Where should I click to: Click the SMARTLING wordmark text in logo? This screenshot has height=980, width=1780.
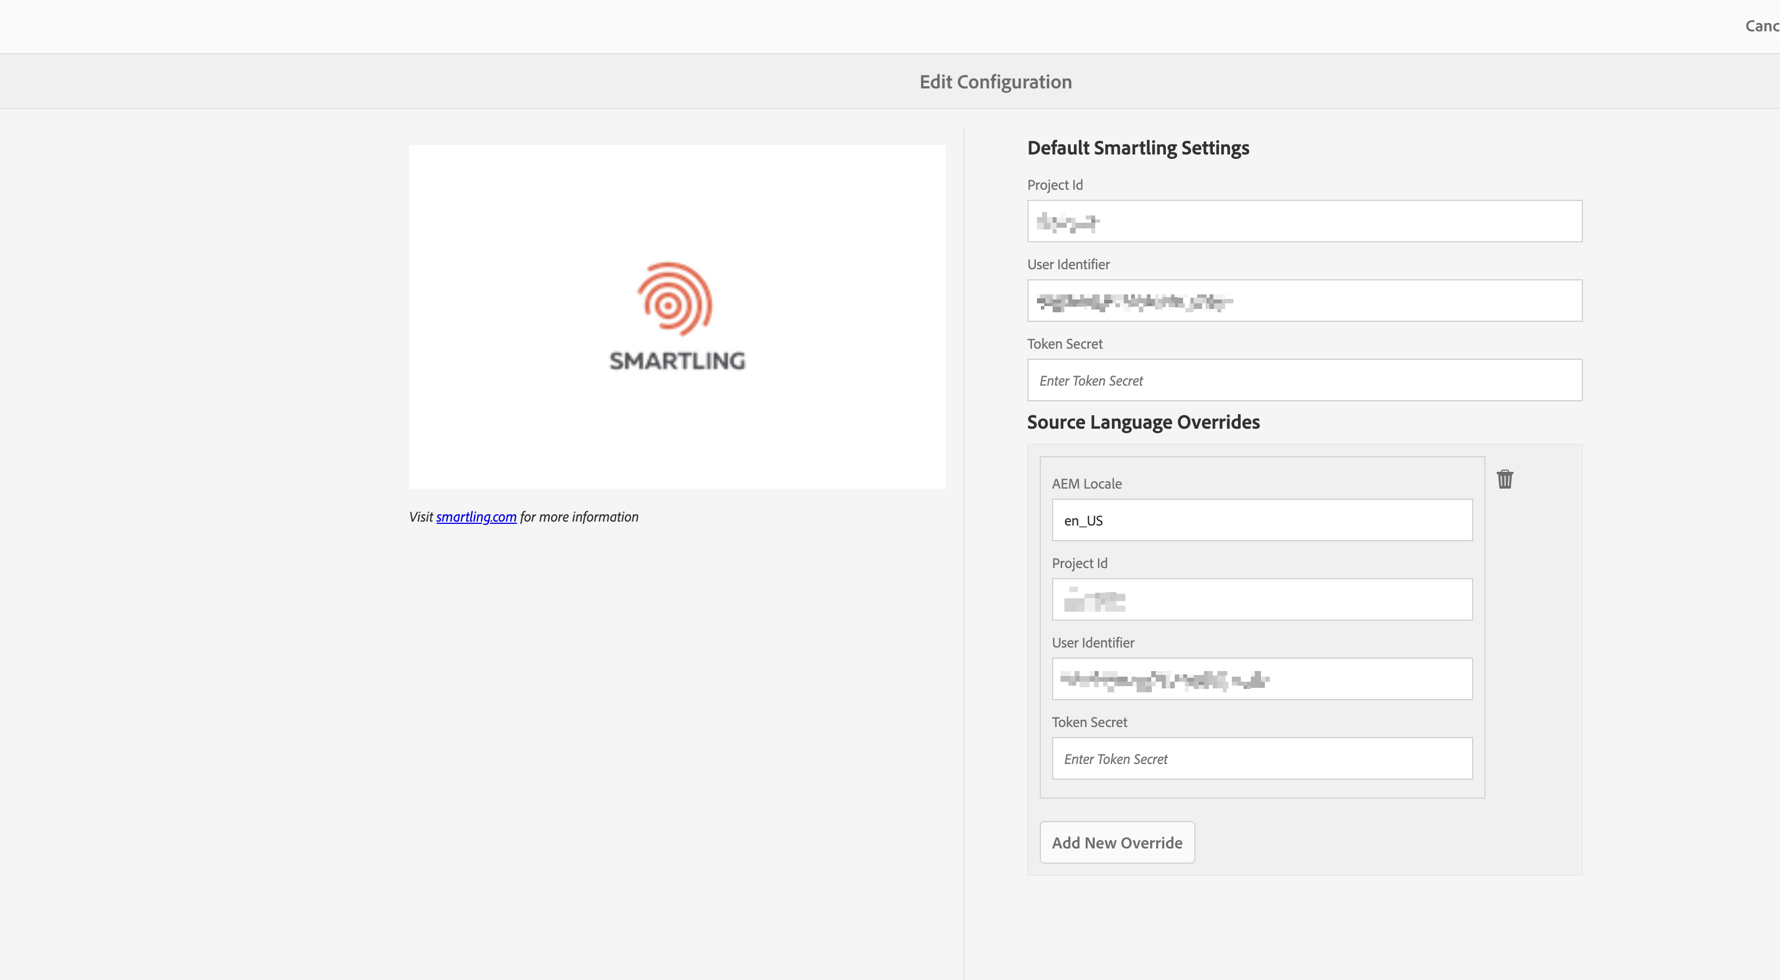pos(677,360)
